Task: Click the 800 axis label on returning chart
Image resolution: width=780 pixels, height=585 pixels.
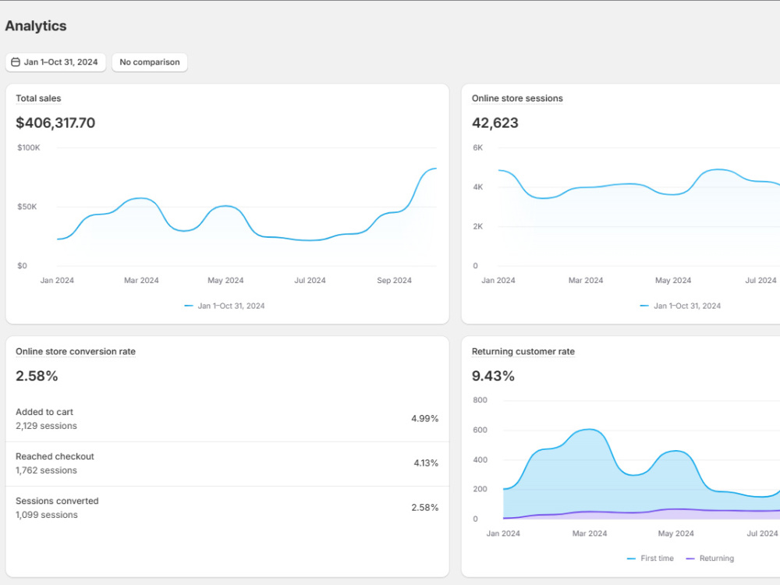Action: click(480, 400)
